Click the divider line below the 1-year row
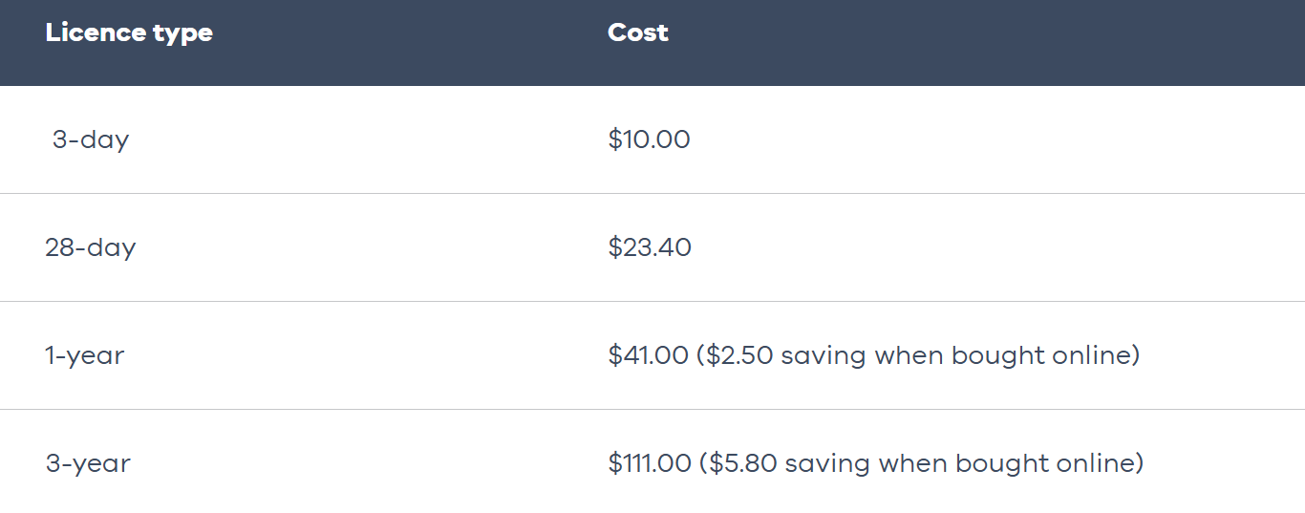1305x513 pixels. pyautogui.click(x=652, y=409)
